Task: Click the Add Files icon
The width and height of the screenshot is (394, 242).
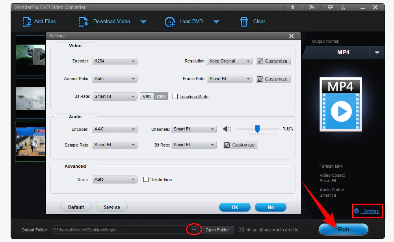Action: click(x=27, y=22)
